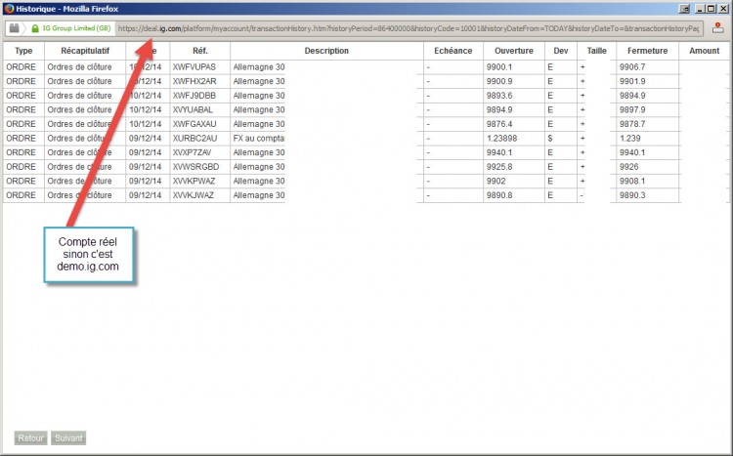Click the first title bar window-control button

(x=684, y=9)
